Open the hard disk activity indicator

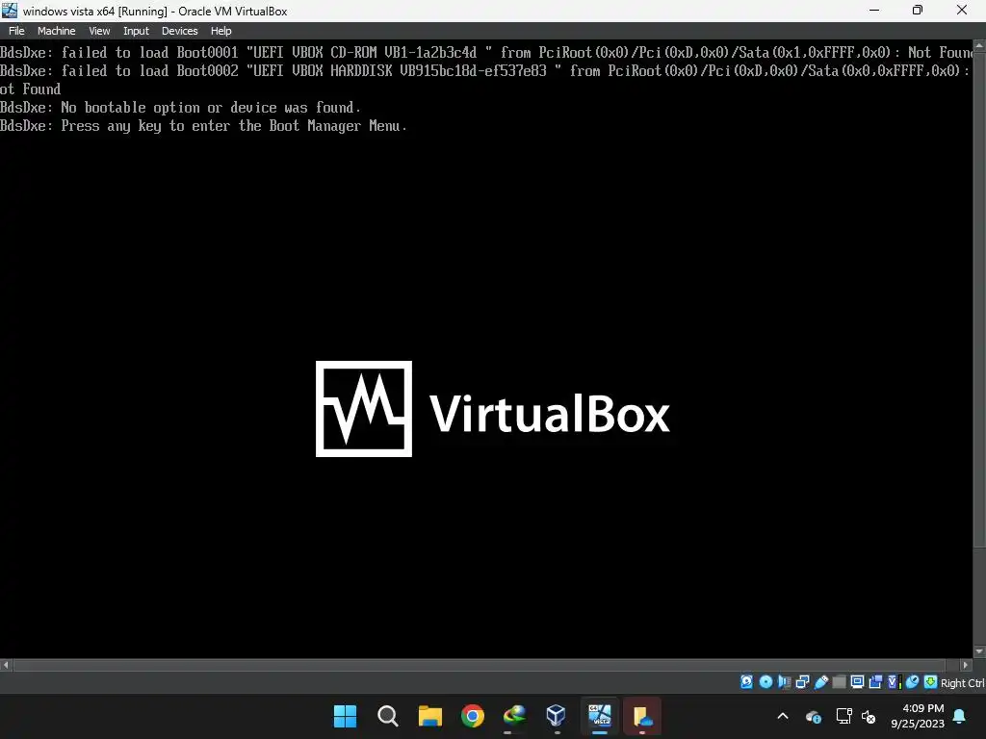pos(746,682)
